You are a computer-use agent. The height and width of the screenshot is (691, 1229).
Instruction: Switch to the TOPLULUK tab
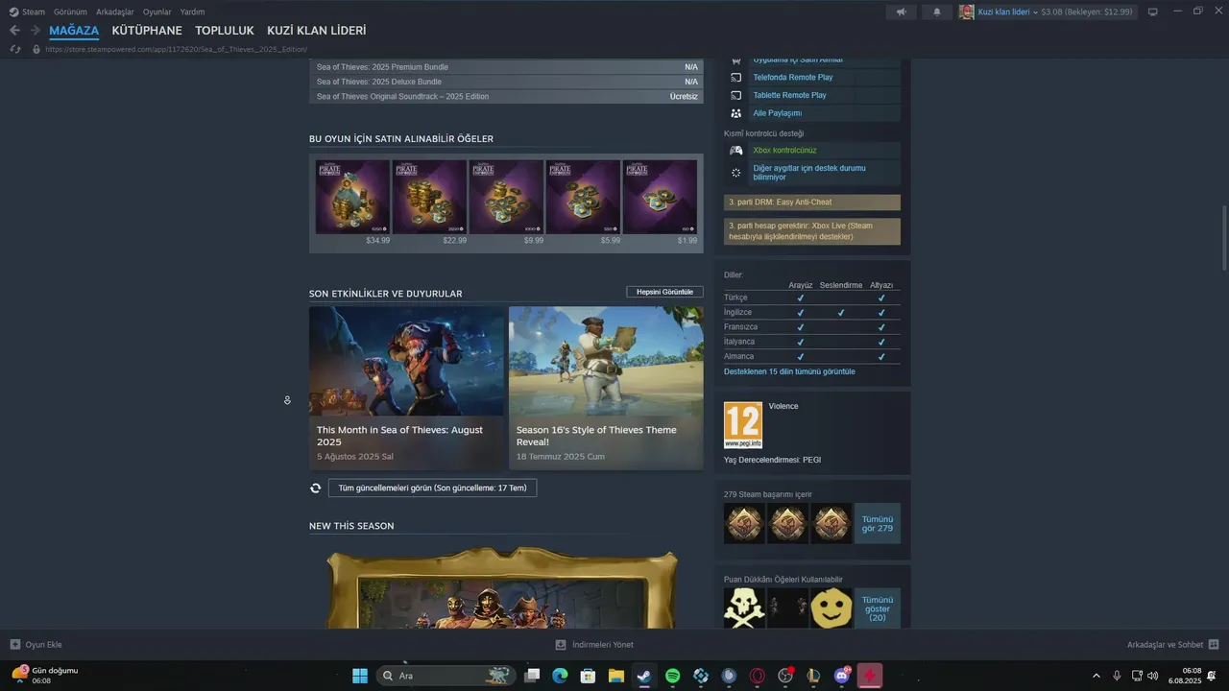[x=225, y=31]
